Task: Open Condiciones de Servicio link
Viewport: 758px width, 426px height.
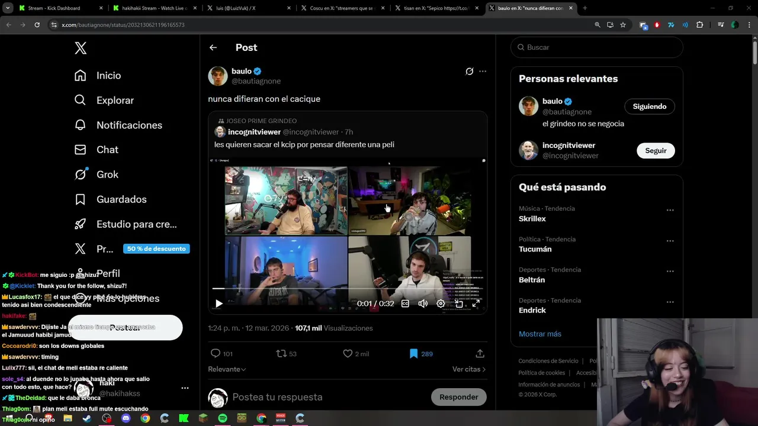Action: point(548,361)
